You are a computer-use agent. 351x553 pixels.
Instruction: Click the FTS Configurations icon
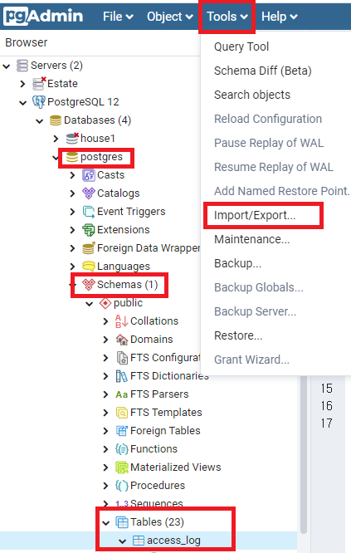click(x=122, y=358)
